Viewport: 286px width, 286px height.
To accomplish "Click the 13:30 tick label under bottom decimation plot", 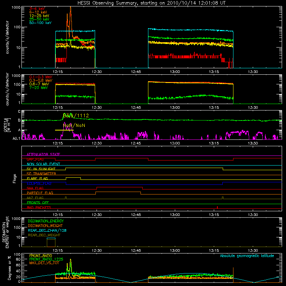I will [253, 251].
